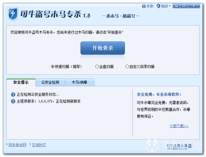Click the 主程序版本 1,0,0,372 line
Image resolution: width=206 pixels, height=157 pixels.
click(49, 101)
